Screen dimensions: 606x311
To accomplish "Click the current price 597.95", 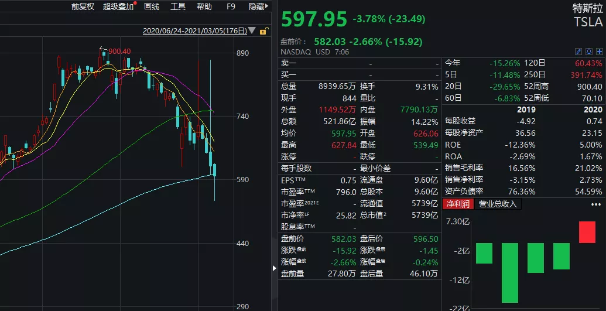I will 314,19.
